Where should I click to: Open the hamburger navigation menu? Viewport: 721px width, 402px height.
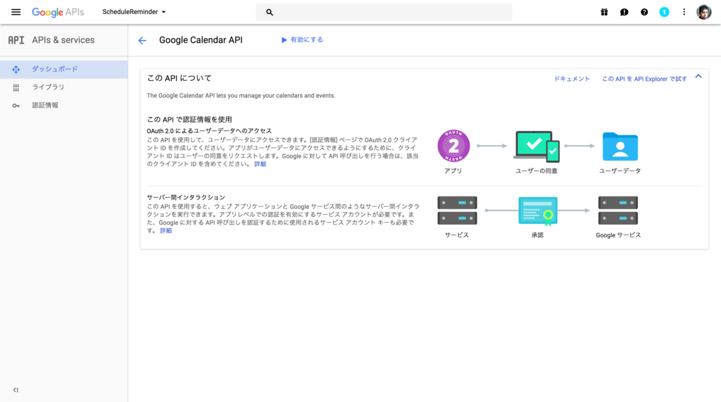click(15, 12)
